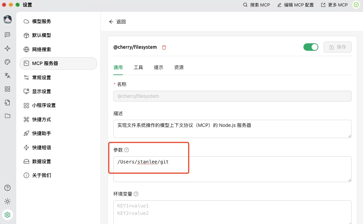
Task: Show help tooltip next to 环境变量
Action: 136,194
